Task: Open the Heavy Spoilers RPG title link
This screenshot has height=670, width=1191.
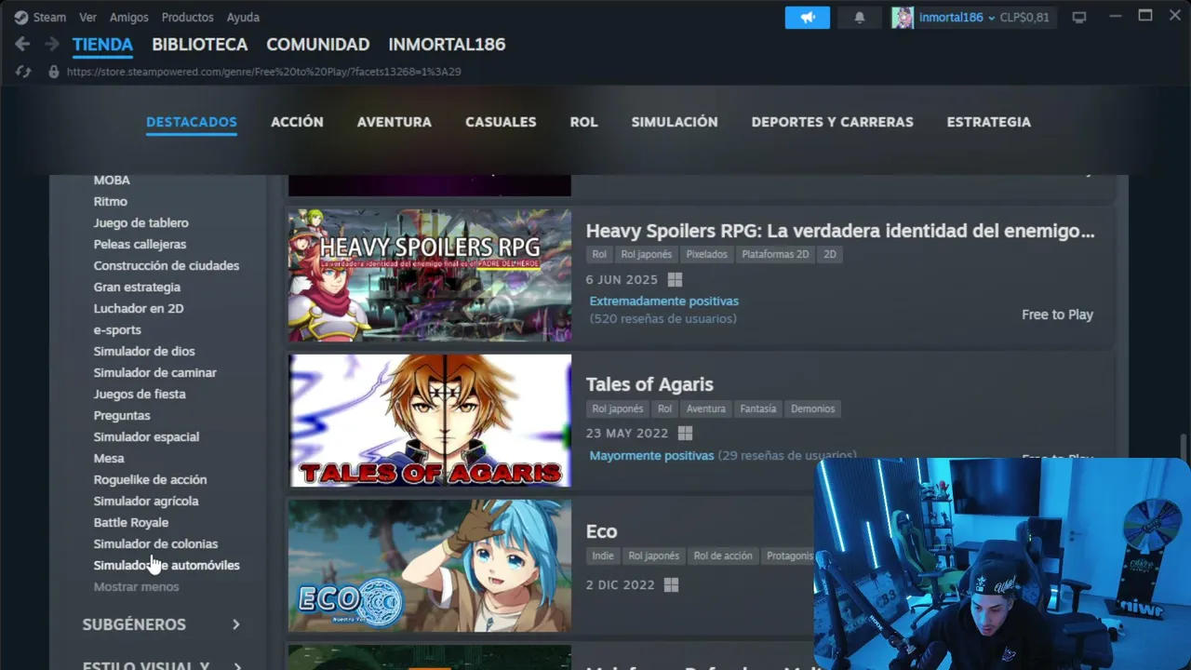Action: click(x=840, y=231)
